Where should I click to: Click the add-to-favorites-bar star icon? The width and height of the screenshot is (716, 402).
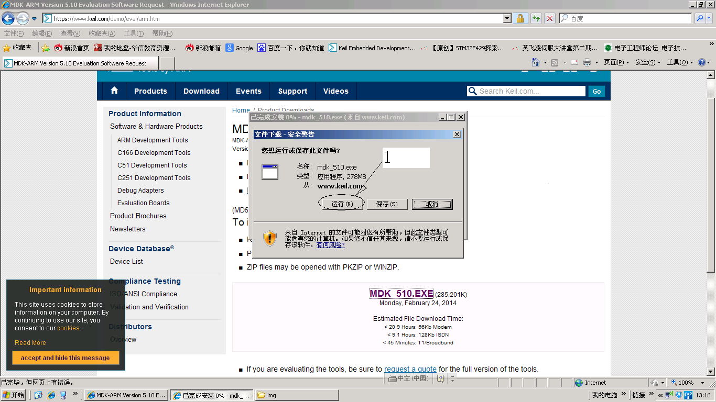click(x=46, y=48)
